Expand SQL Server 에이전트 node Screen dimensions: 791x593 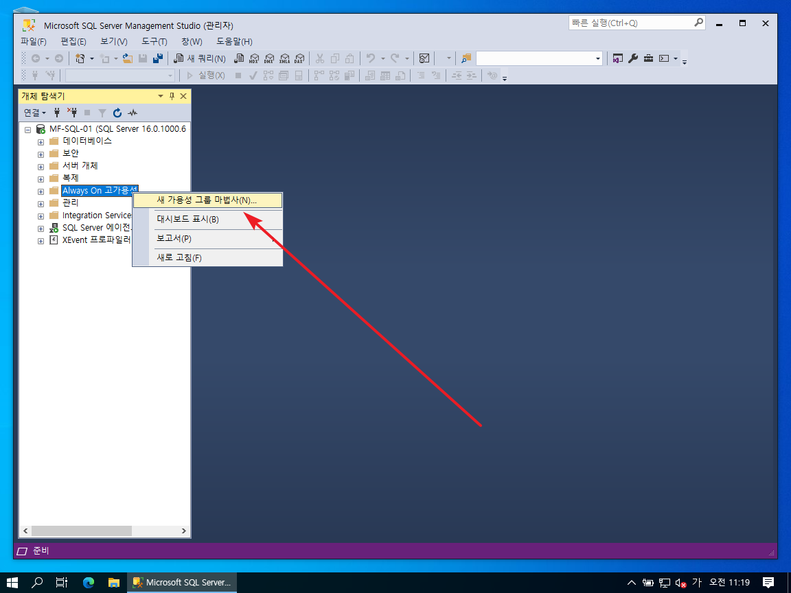click(41, 229)
